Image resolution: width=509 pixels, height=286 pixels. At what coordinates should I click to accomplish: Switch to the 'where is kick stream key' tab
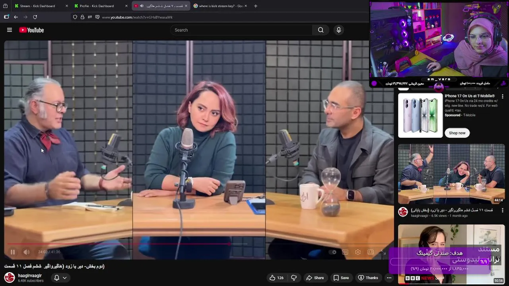click(x=221, y=6)
